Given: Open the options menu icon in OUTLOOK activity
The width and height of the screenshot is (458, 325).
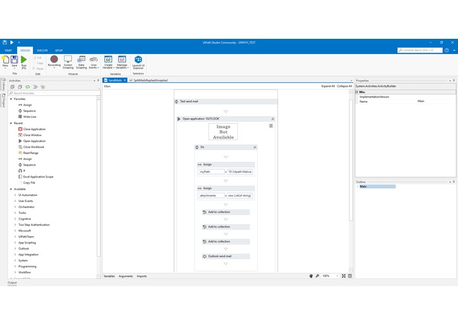Looking at the screenshot, I should (x=271, y=126).
